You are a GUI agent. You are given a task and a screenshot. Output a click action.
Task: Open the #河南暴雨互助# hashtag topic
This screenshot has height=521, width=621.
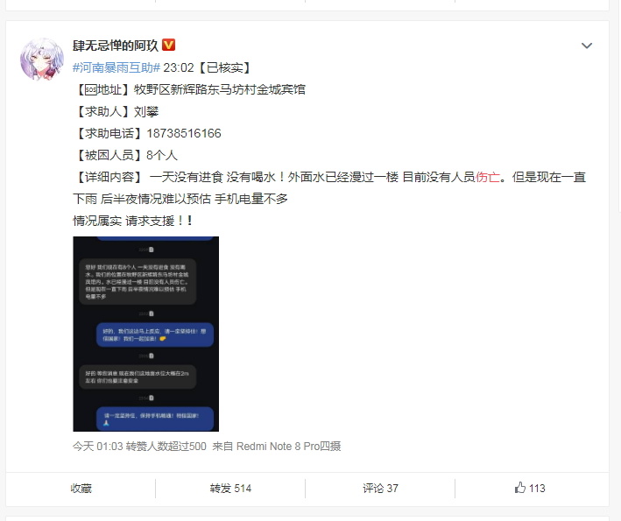point(116,67)
